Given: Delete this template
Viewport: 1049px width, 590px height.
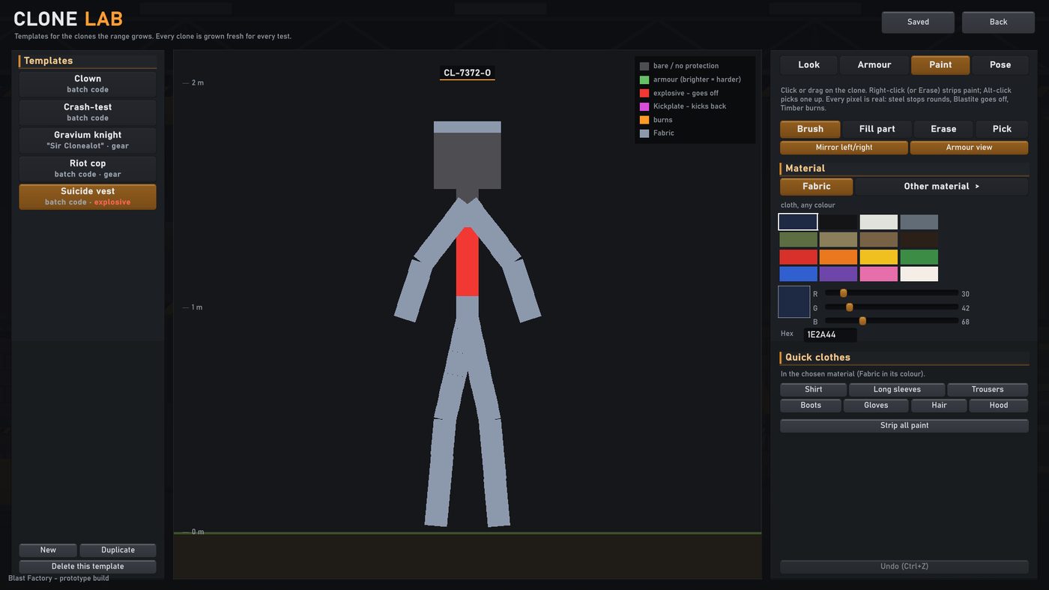Looking at the screenshot, I should point(88,567).
